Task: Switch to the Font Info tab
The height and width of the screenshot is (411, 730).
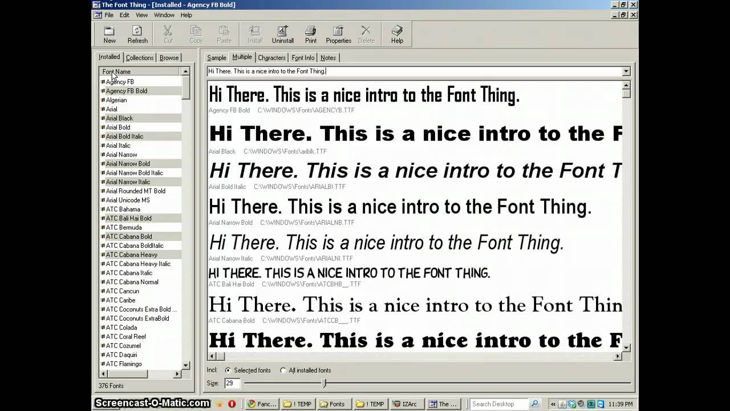Action: pyautogui.click(x=303, y=58)
